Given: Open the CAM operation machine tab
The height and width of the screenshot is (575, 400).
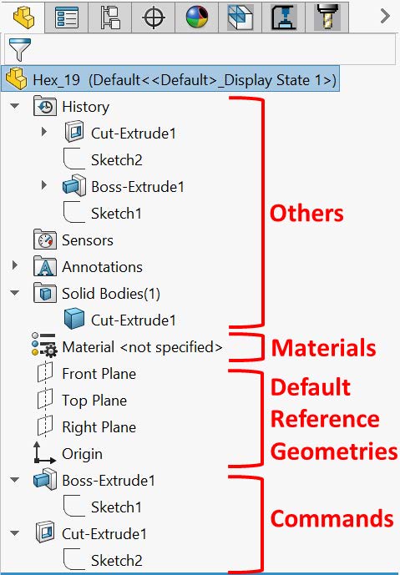Looking at the screenshot, I should (x=284, y=17).
